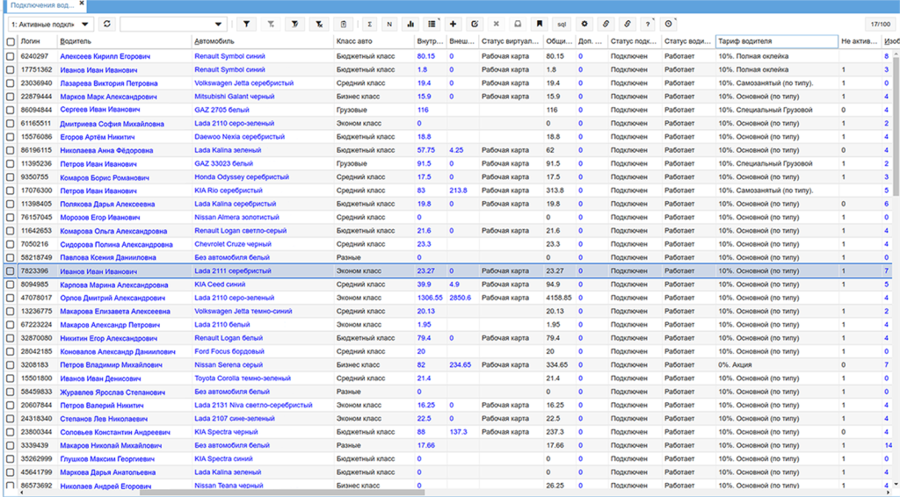Check the row with login 86094844
The image size is (900, 497).
pyautogui.click(x=11, y=110)
